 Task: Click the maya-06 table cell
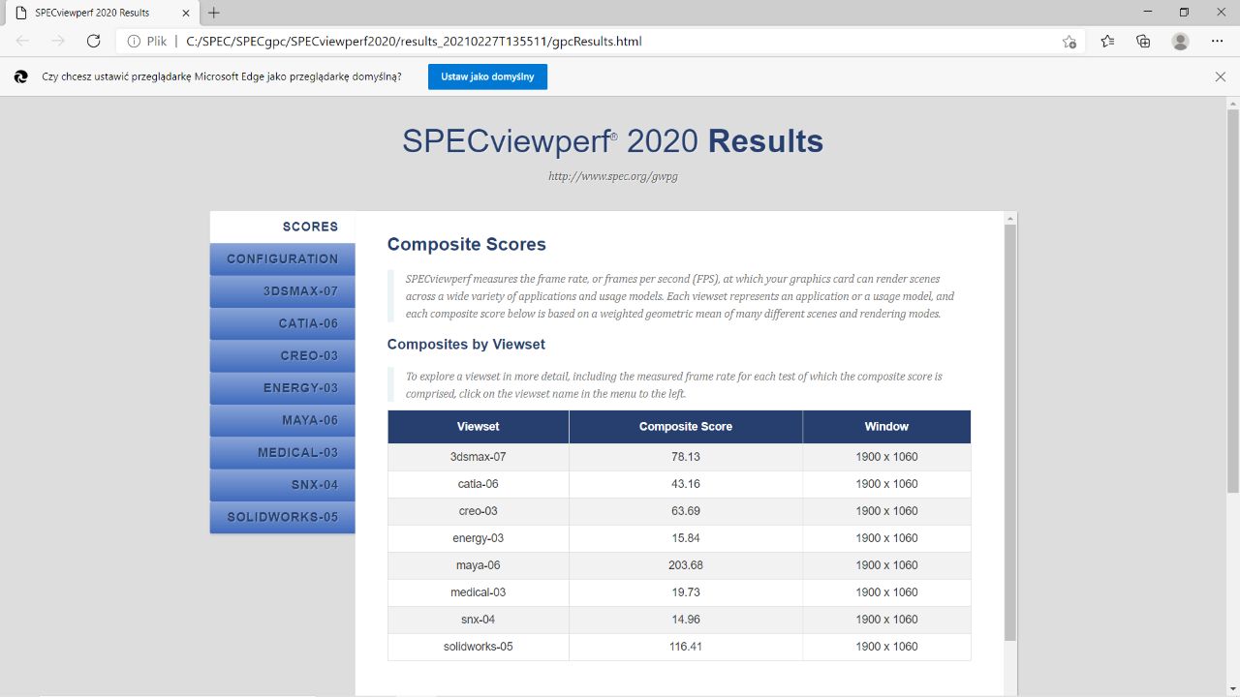[x=479, y=565]
